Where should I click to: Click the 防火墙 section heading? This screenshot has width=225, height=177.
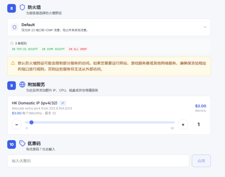34,7
